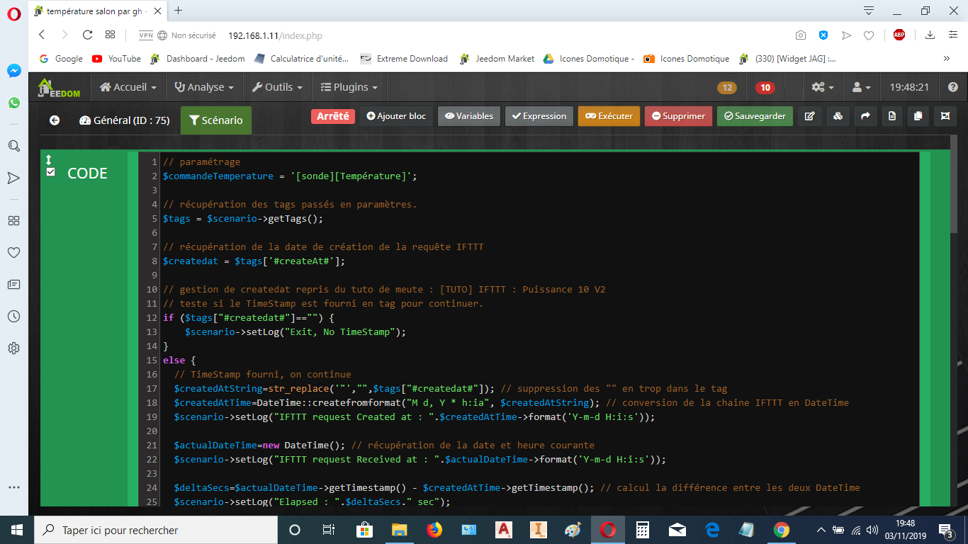The image size is (968, 544).
Task: Open the Variables button
Action: tap(469, 116)
